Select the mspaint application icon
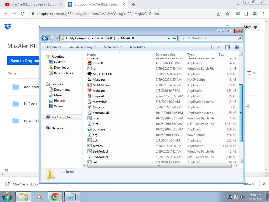The width and height of the screenshot is (269, 202). coord(89,96)
